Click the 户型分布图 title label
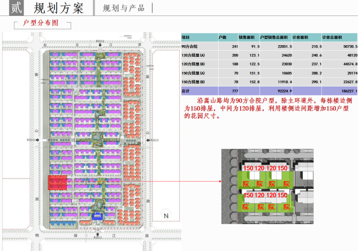Image resolution: width=358 pixels, height=251 pixels. [42, 24]
